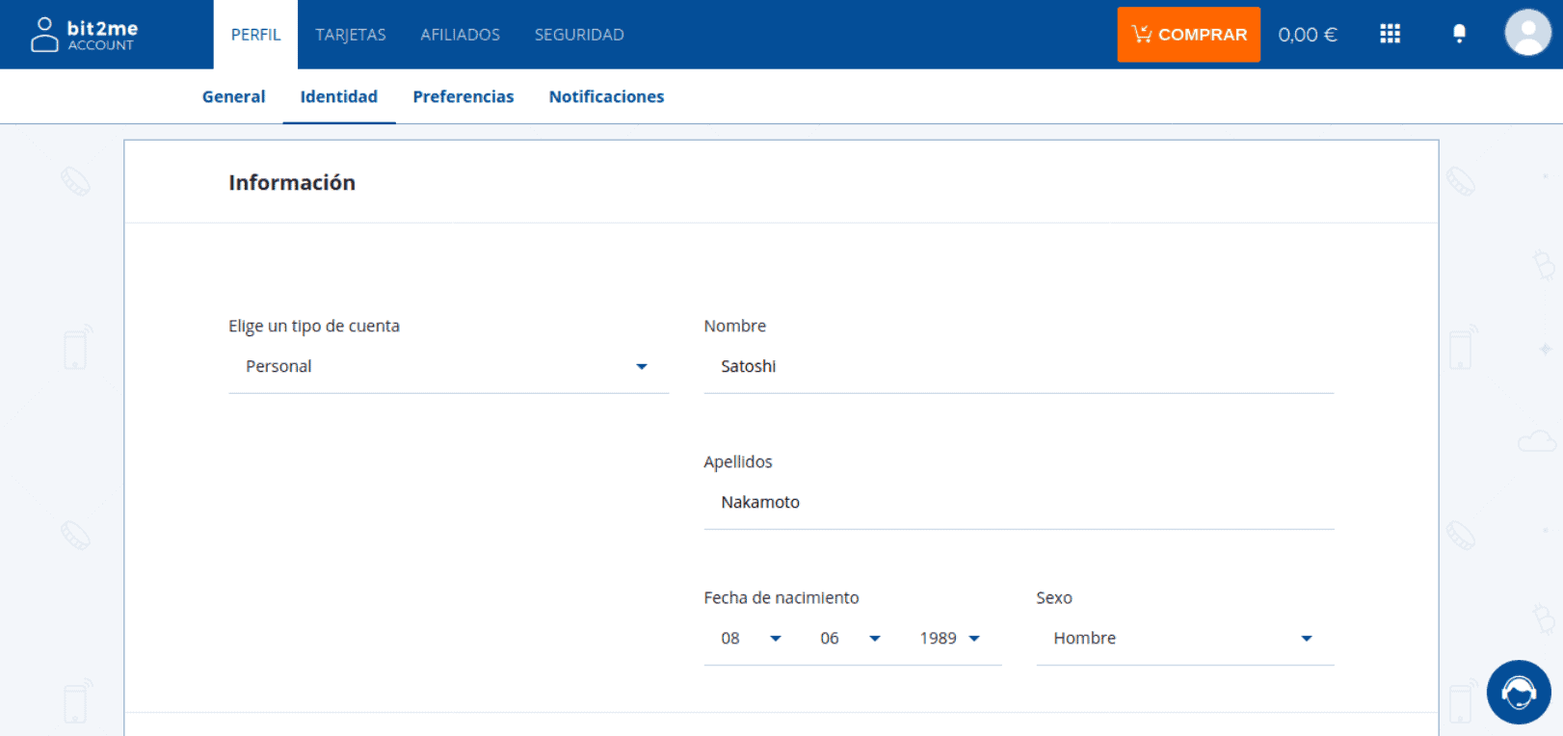The image size is (1563, 736).
Task: Click the bit2me Account logo
Action: click(85, 35)
